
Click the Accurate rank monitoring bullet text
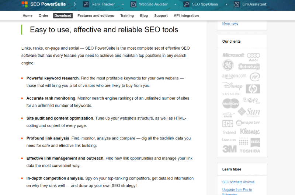51,98
